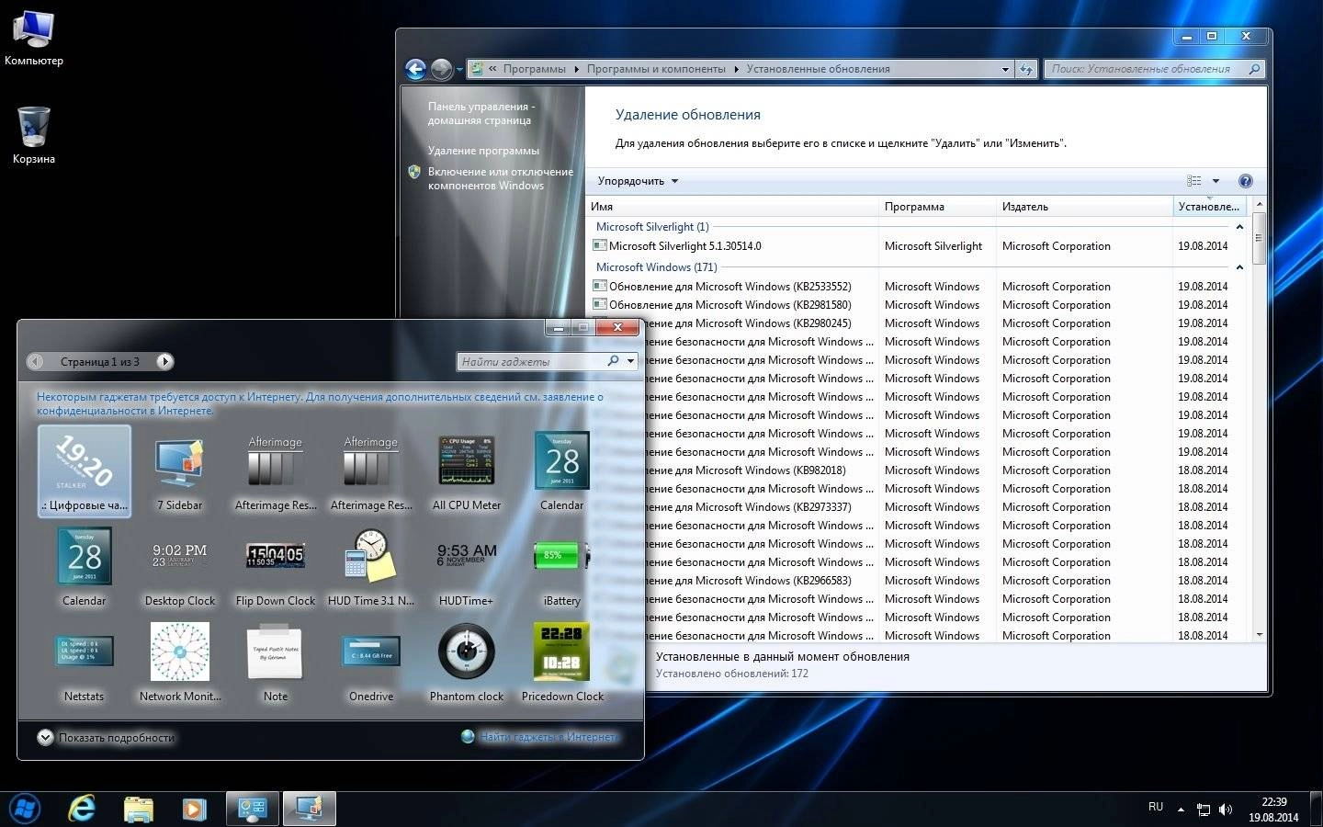Select the Desktop Clock gadget

pos(179,567)
